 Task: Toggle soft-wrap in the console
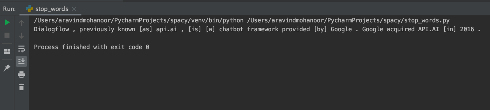(21, 49)
